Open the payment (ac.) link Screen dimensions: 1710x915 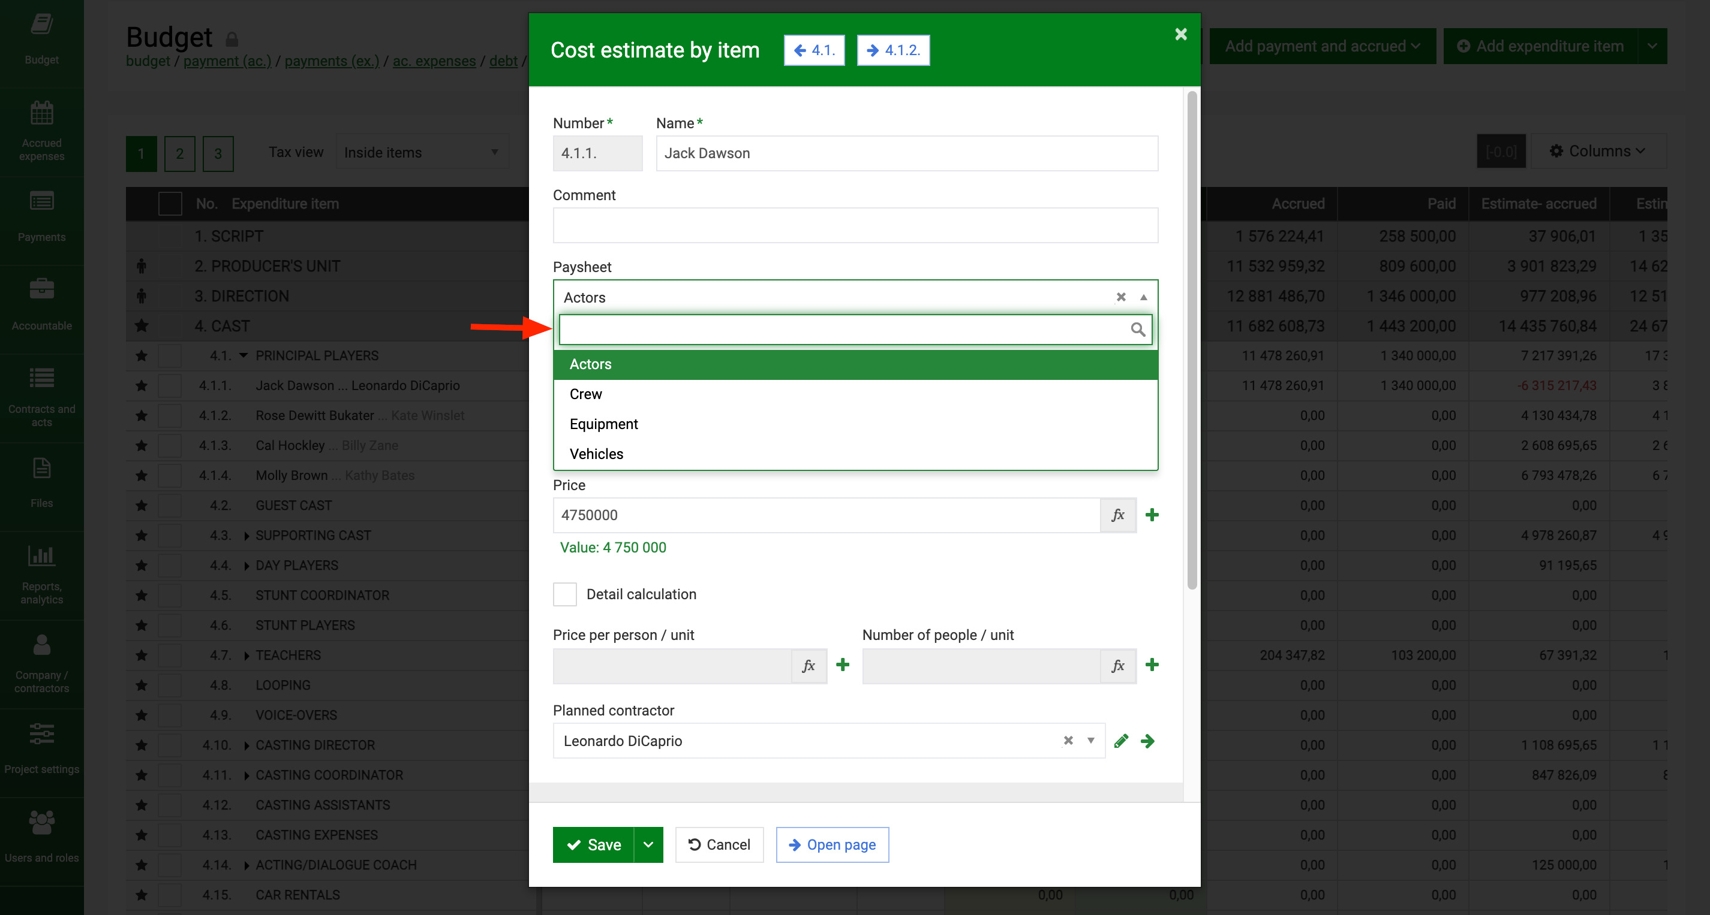[x=227, y=61]
